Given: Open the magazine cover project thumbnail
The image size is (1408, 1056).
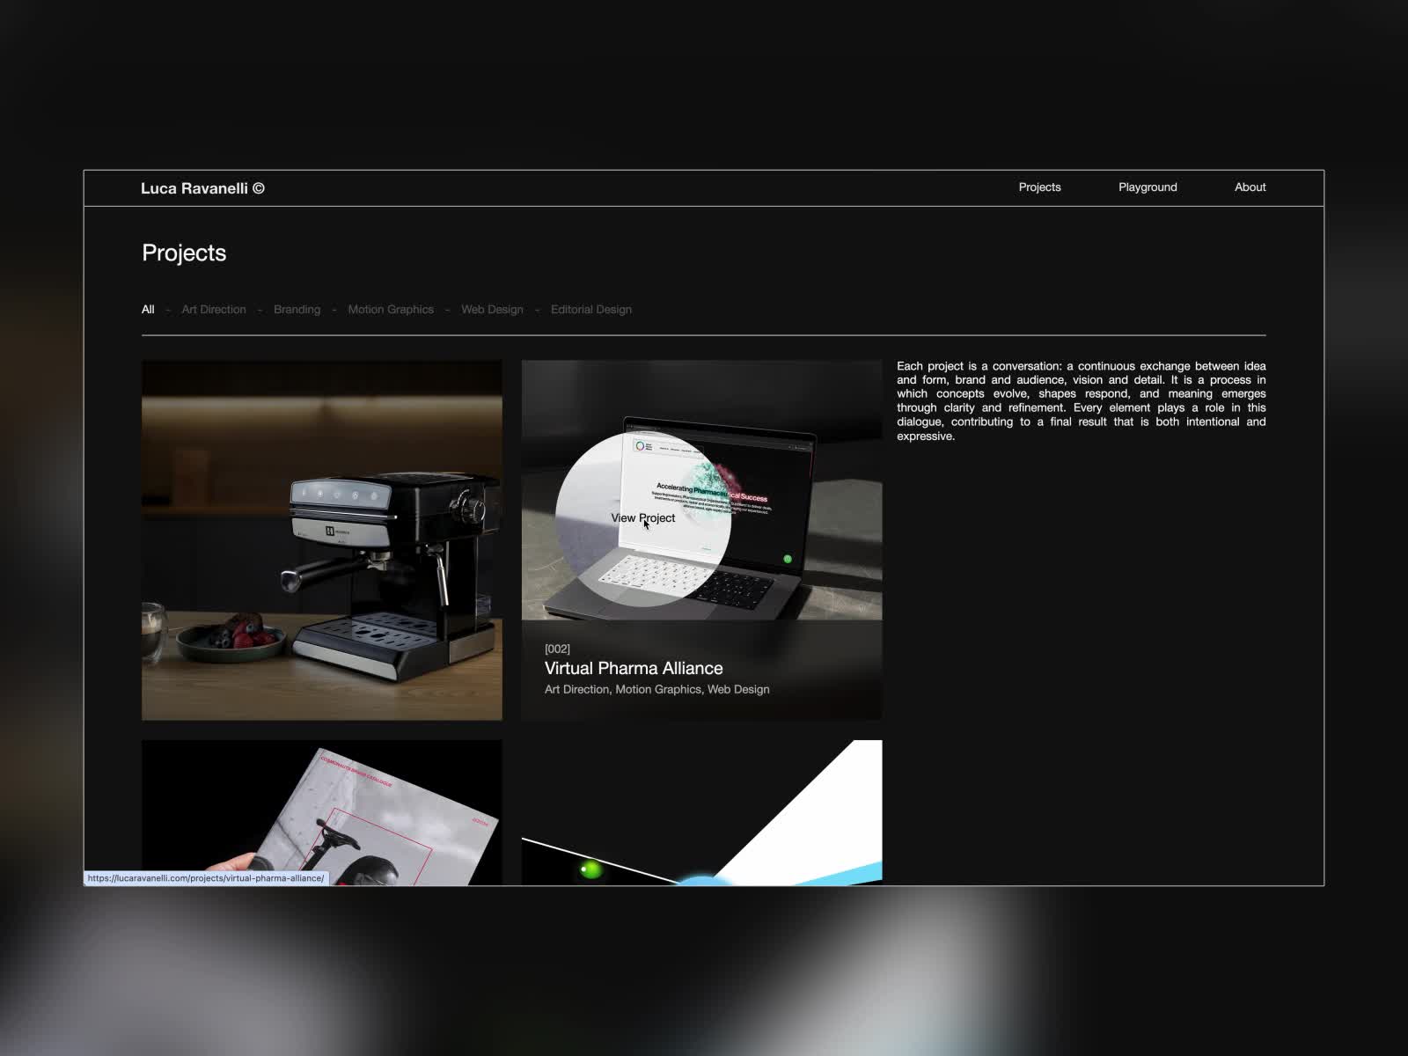Looking at the screenshot, I should (322, 812).
